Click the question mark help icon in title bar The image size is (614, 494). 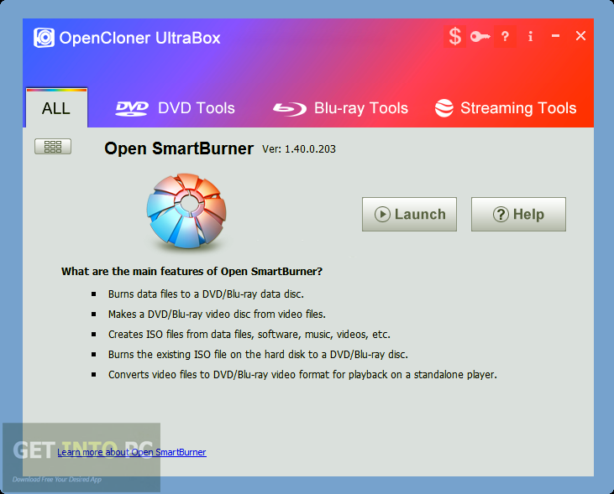[x=505, y=36]
